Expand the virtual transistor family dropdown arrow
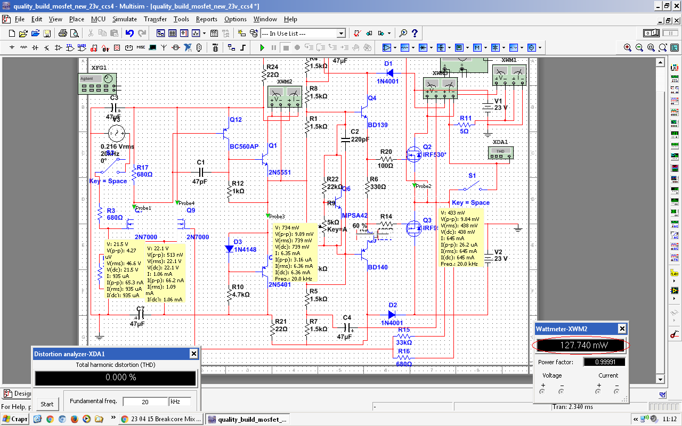Screen dimensions: 682x426 [x=449, y=47]
